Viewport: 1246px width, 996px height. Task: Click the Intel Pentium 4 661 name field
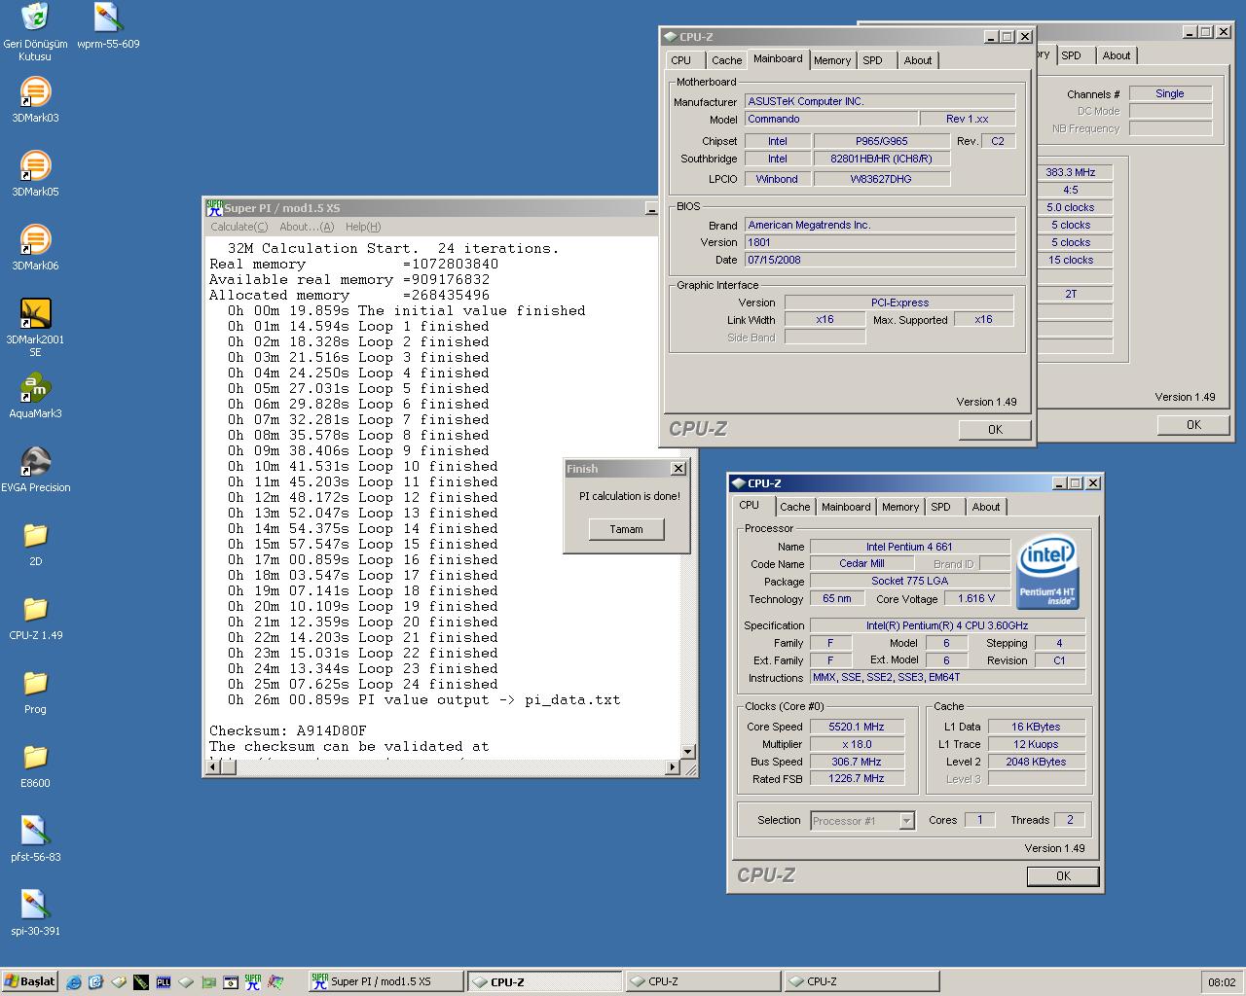point(909,547)
